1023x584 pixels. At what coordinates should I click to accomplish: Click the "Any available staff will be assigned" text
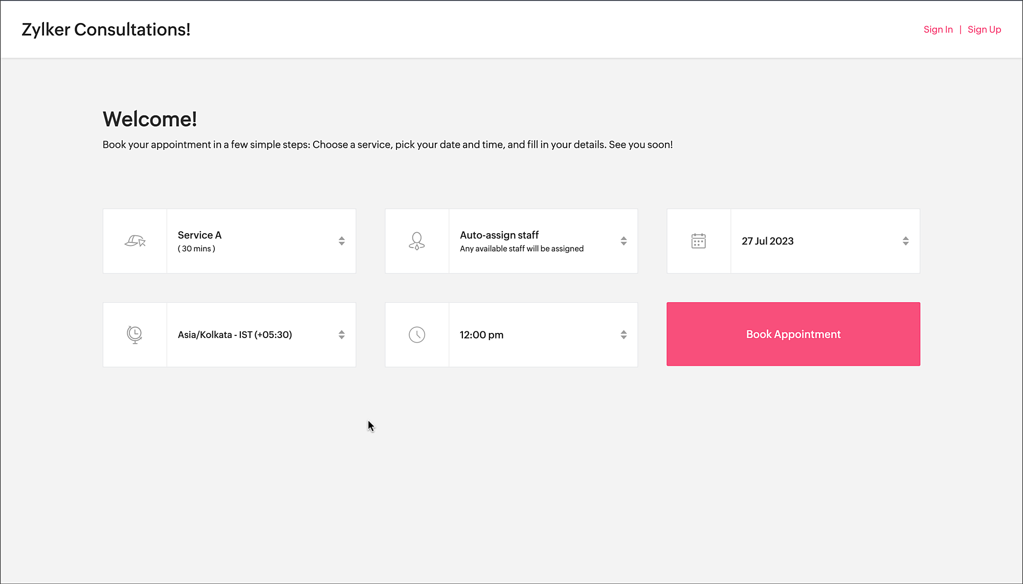tap(521, 249)
